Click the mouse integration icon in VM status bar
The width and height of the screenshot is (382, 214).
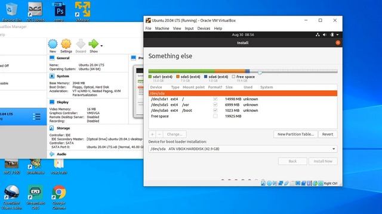(315, 183)
